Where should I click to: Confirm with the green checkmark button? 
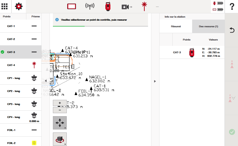232,132
